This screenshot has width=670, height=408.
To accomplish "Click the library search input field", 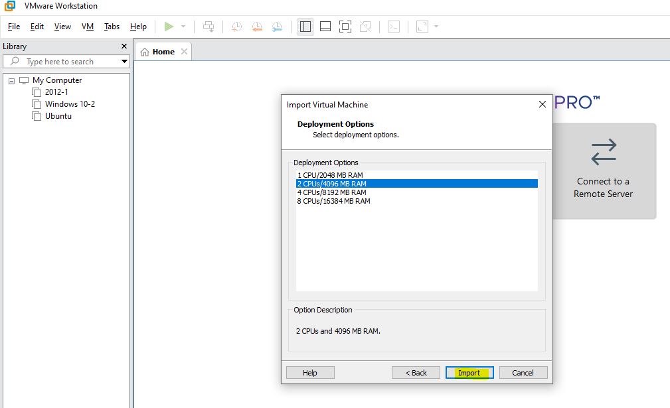I will (66, 62).
